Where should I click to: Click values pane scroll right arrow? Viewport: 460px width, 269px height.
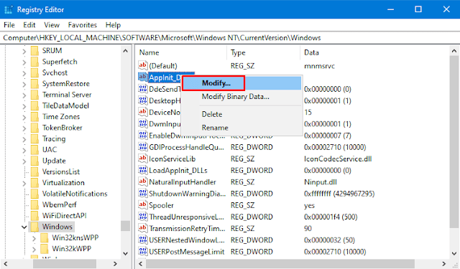click(444, 264)
